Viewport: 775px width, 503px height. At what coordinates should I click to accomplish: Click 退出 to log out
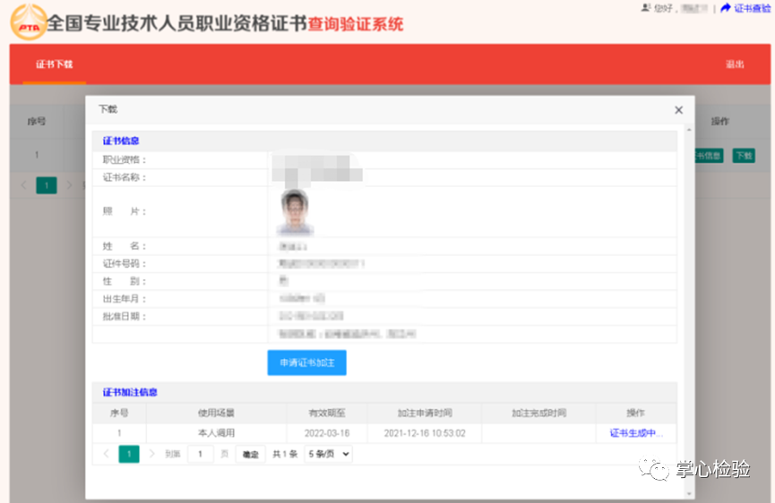point(734,64)
